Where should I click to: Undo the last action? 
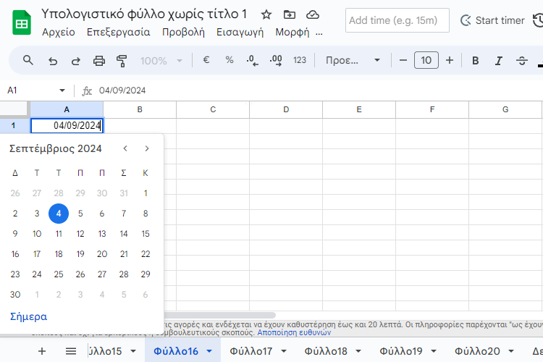[53, 61]
